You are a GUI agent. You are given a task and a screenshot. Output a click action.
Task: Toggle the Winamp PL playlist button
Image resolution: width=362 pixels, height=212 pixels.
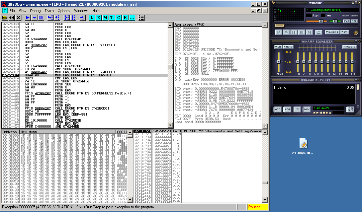[x=354, y=21]
